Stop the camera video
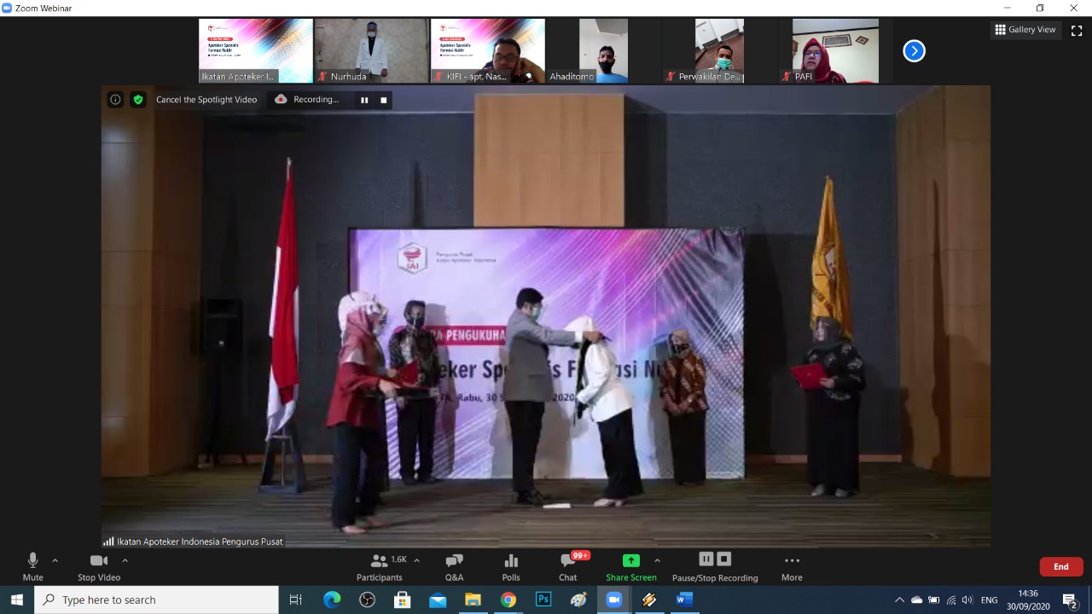 (99, 567)
